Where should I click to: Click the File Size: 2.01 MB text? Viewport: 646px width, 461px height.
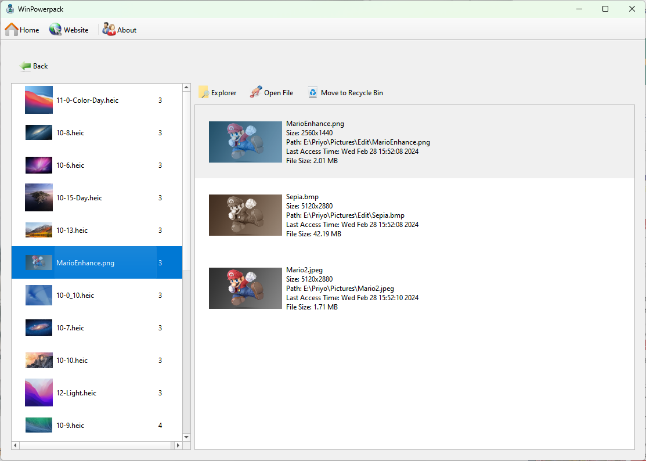312,161
